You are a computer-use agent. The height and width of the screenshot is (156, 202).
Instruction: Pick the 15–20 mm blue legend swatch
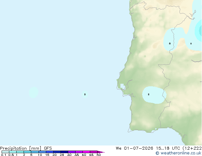(x=50, y=152)
